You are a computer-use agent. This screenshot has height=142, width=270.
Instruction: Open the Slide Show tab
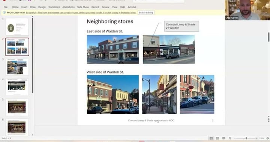83,7
